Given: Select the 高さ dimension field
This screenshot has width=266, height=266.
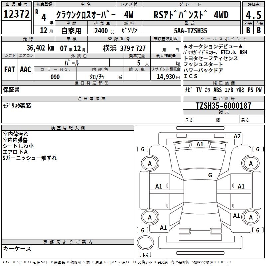Looking at the screenshot, I should 252,120.
